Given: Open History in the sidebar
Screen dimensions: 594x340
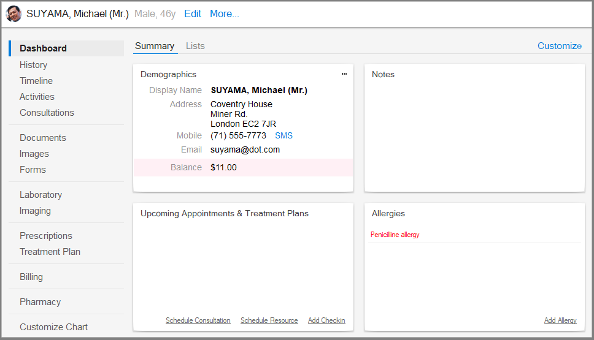Looking at the screenshot, I should point(33,65).
